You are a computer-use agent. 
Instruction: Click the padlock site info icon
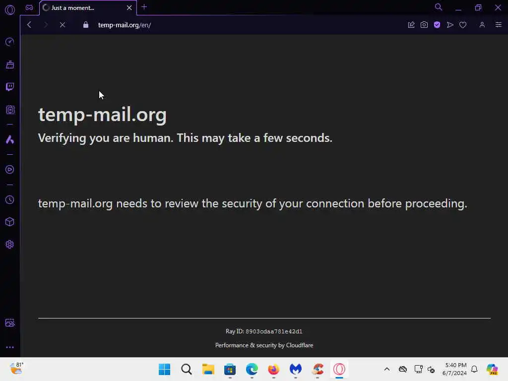click(85, 25)
